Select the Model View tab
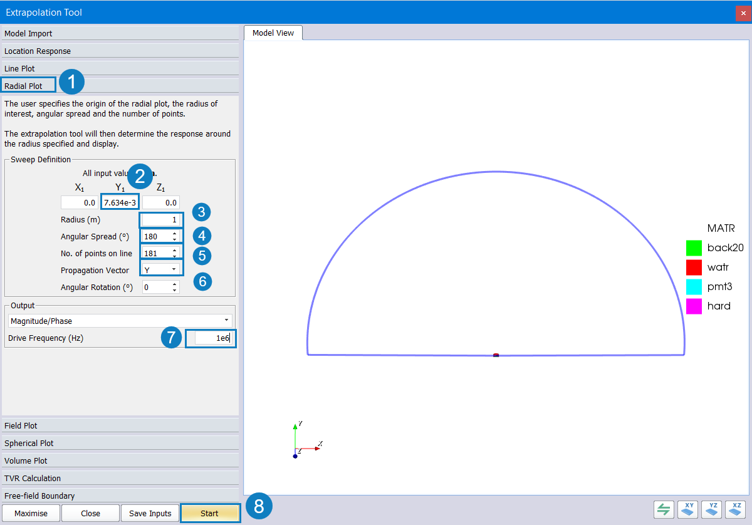This screenshot has width=752, height=525. [x=273, y=33]
